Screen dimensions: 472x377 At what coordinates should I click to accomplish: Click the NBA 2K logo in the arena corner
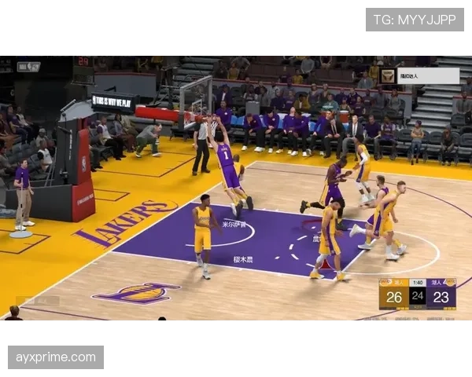pos(28,67)
